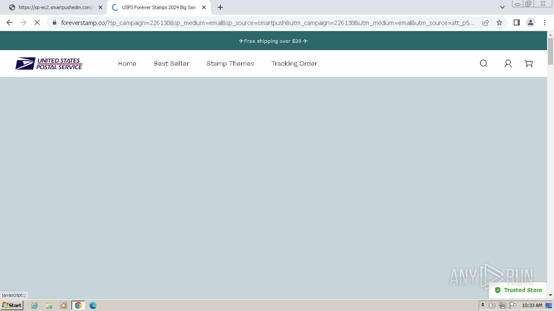Click the show desktop tray icon
This screenshot has height=311, width=554.
[549, 305]
